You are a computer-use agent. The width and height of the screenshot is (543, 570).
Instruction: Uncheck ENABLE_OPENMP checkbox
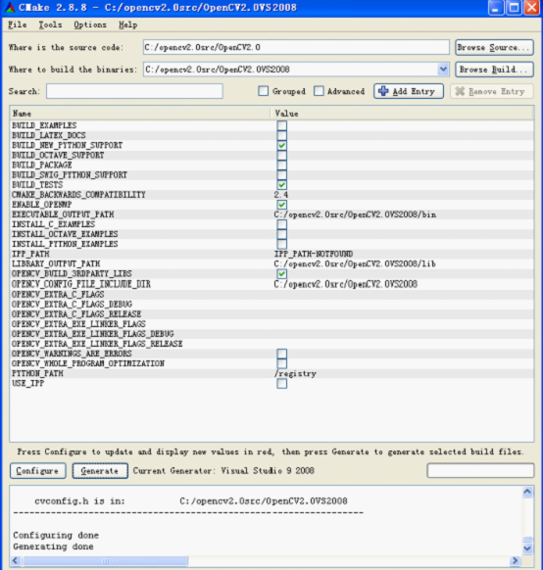tap(282, 205)
